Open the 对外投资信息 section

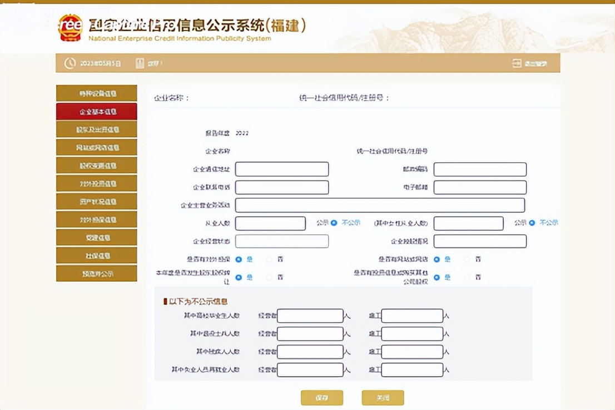coord(96,183)
